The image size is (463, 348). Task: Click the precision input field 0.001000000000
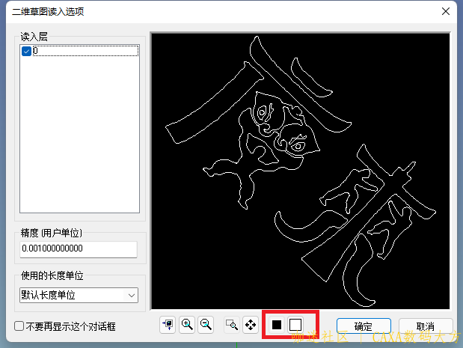pos(79,249)
